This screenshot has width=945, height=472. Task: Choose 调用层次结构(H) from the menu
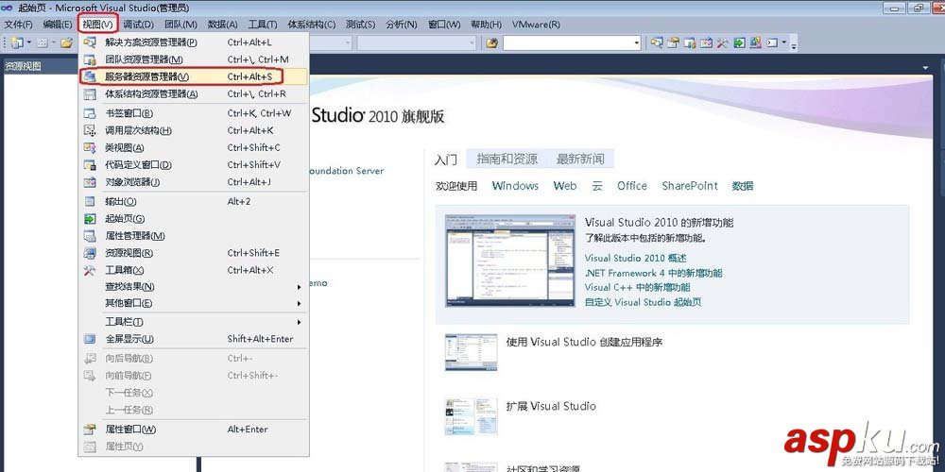click(194, 130)
